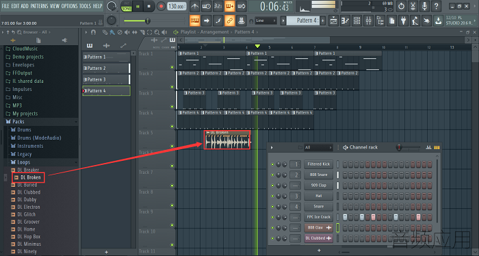Mute Track 1 green light
The image size is (479, 256).
click(x=172, y=67)
